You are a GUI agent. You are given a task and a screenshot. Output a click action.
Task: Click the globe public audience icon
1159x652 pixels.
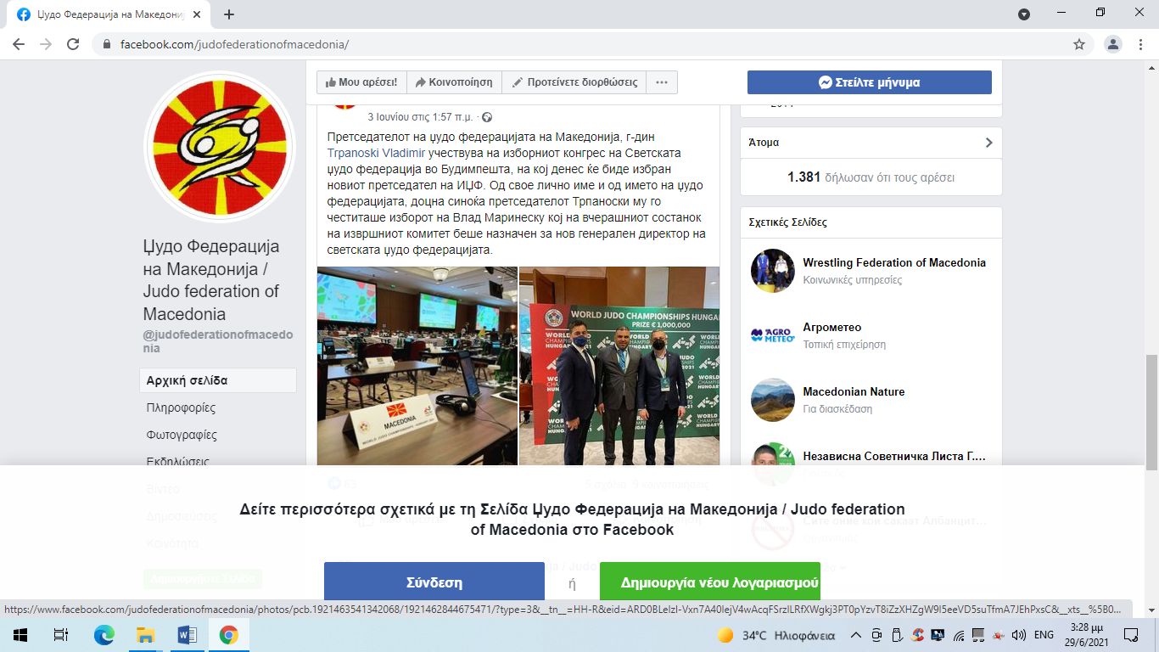[487, 117]
